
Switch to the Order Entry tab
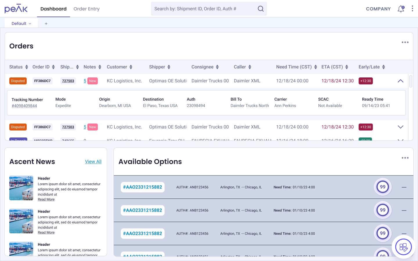pyautogui.click(x=87, y=9)
